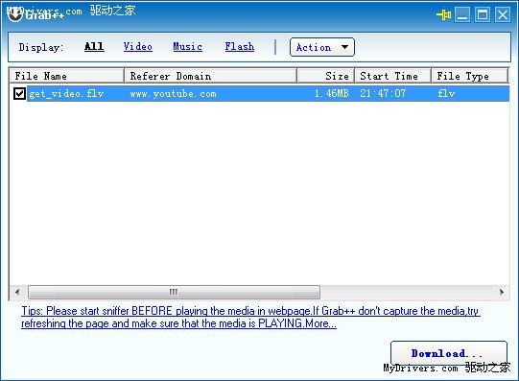Sort by File Type column header
519x381 pixels.
tap(470, 76)
